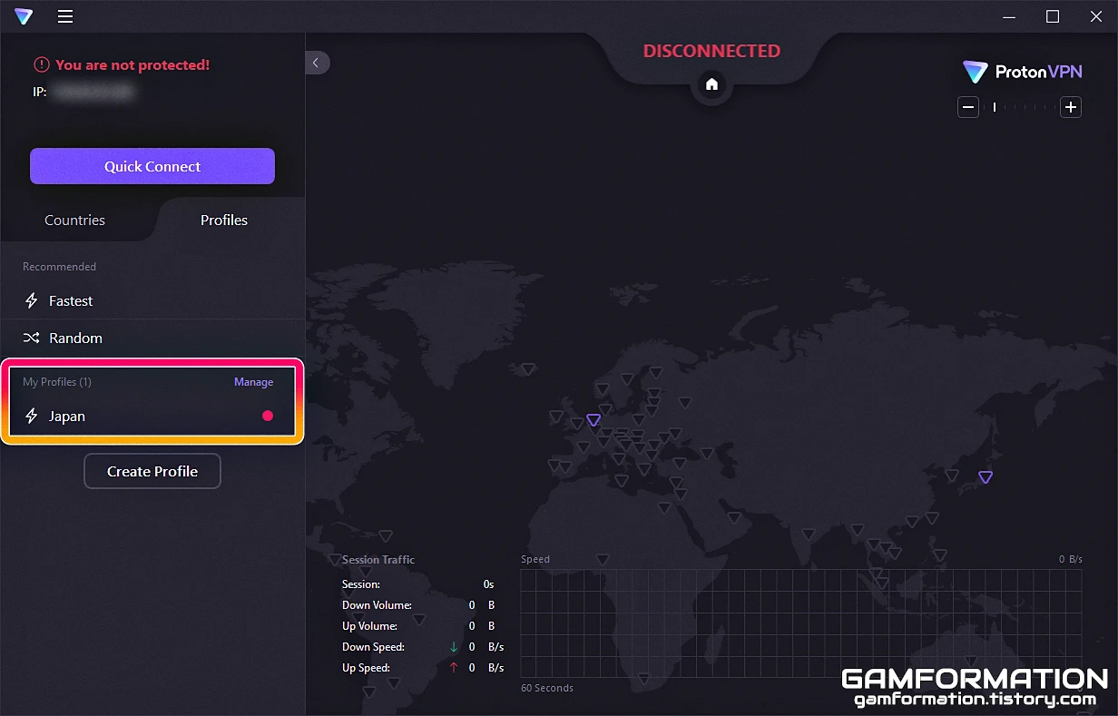Click the ProtonVPN logo on the map

click(1022, 73)
